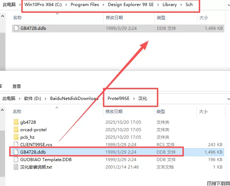The height and width of the screenshot is (186, 230).
Task: Select GB4728.ddb name in 汉化 window
Action: pos(33,152)
